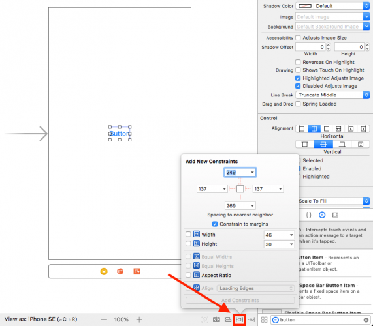Zoom out the canvas with minus
This screenshot has height=326, width=373.
coord(104,320)
